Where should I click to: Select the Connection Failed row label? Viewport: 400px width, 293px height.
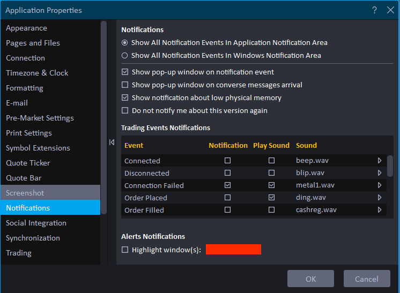[x=154, y=185]
